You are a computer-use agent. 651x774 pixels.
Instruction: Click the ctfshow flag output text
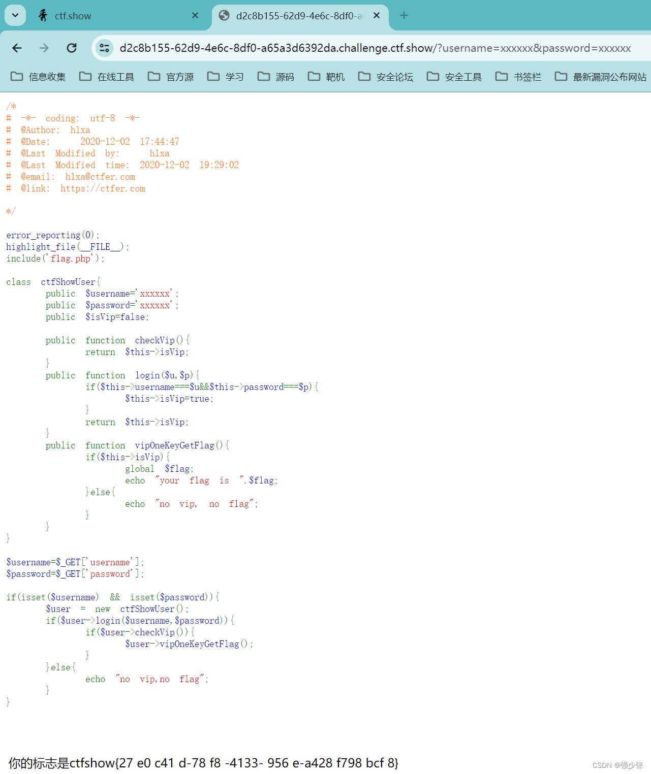203,763
